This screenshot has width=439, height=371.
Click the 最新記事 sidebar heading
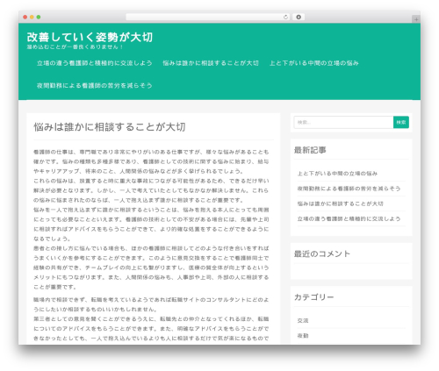click(310, 150)
